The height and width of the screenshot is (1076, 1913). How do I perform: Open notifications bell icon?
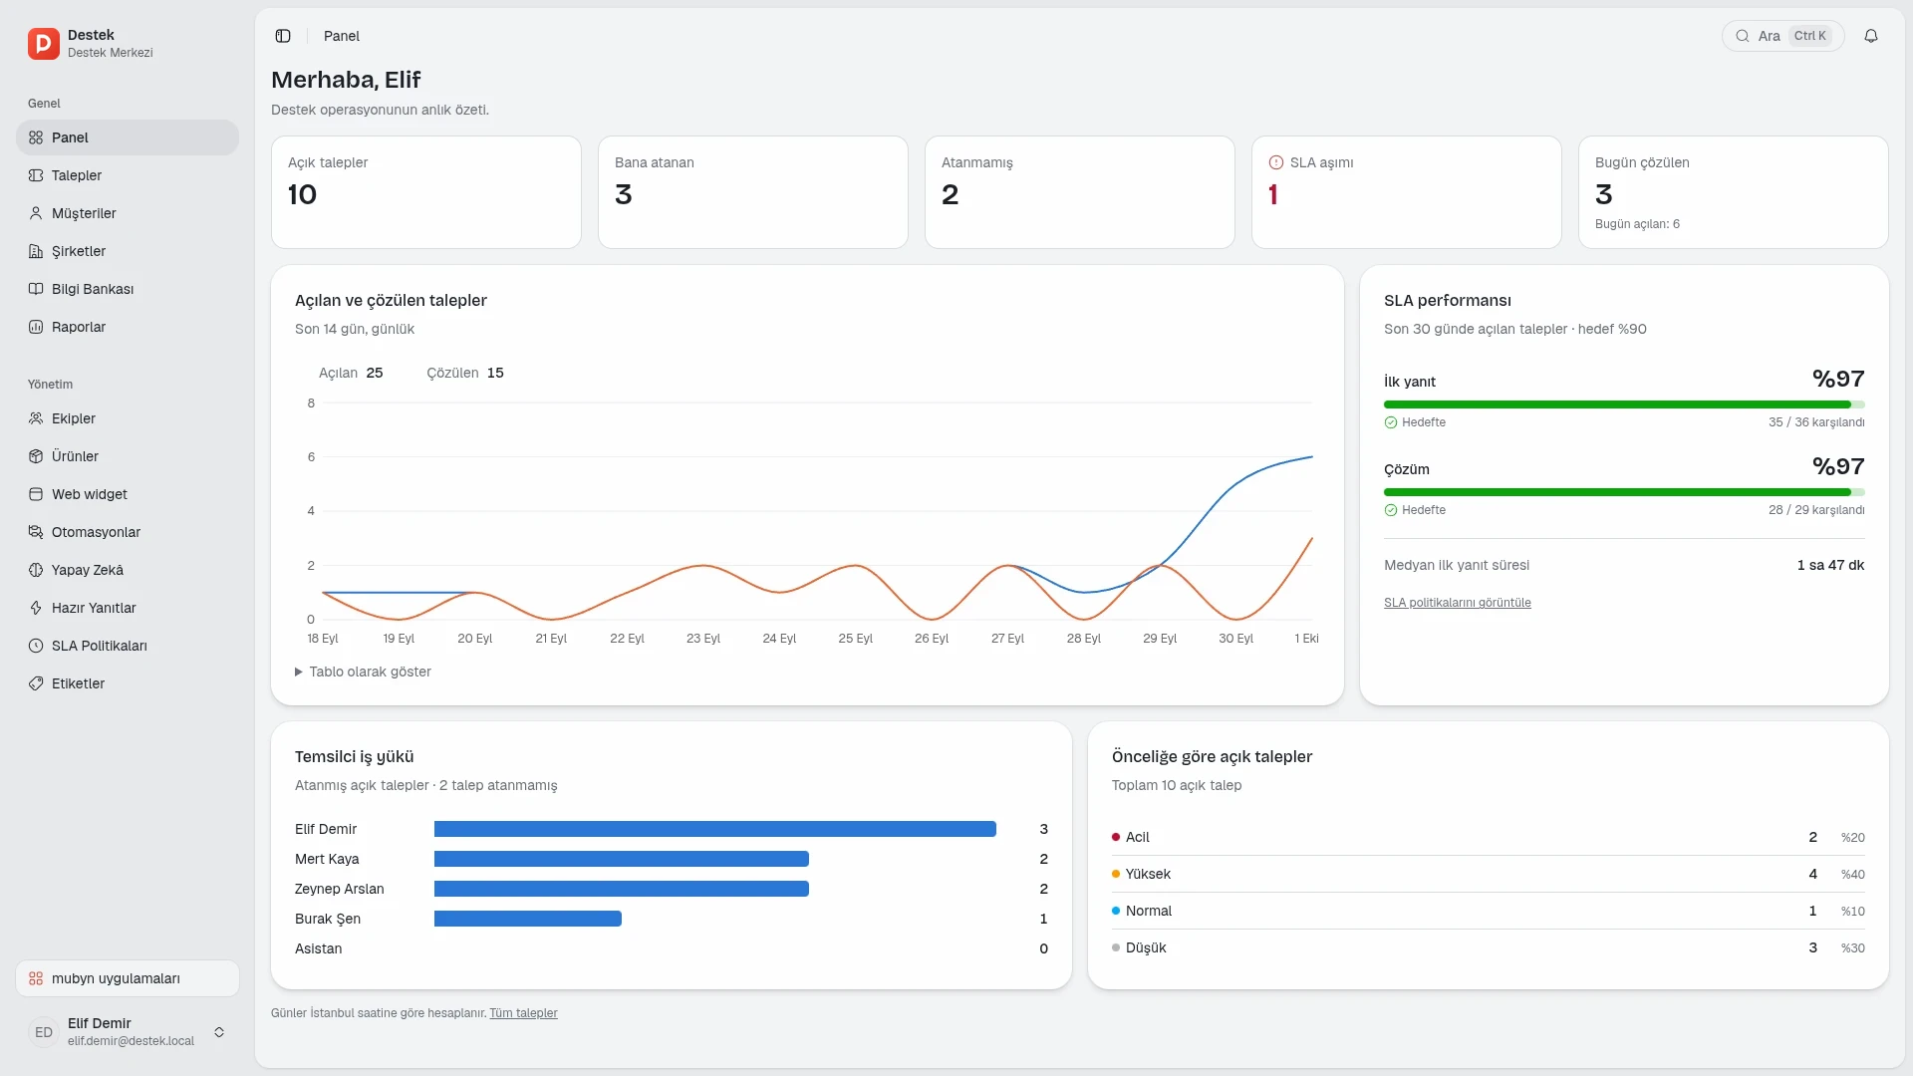tap(1871, 36)
